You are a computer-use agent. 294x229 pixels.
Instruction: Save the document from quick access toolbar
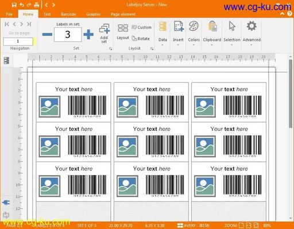coord(14,5)
